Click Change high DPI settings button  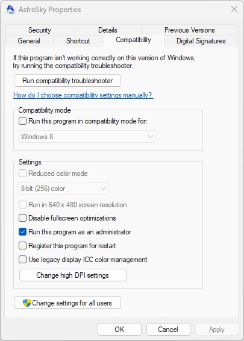click(73, 275)
